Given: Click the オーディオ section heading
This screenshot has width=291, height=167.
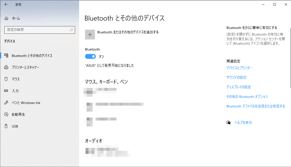Looking at the screenshot, I should (x=94, y=141).
